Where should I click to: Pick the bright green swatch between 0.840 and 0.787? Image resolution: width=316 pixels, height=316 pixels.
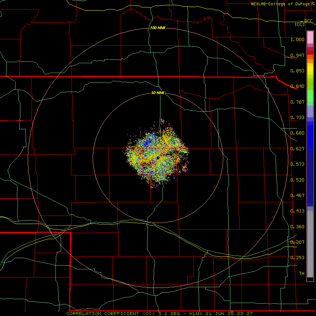click(x=310, y=96)
